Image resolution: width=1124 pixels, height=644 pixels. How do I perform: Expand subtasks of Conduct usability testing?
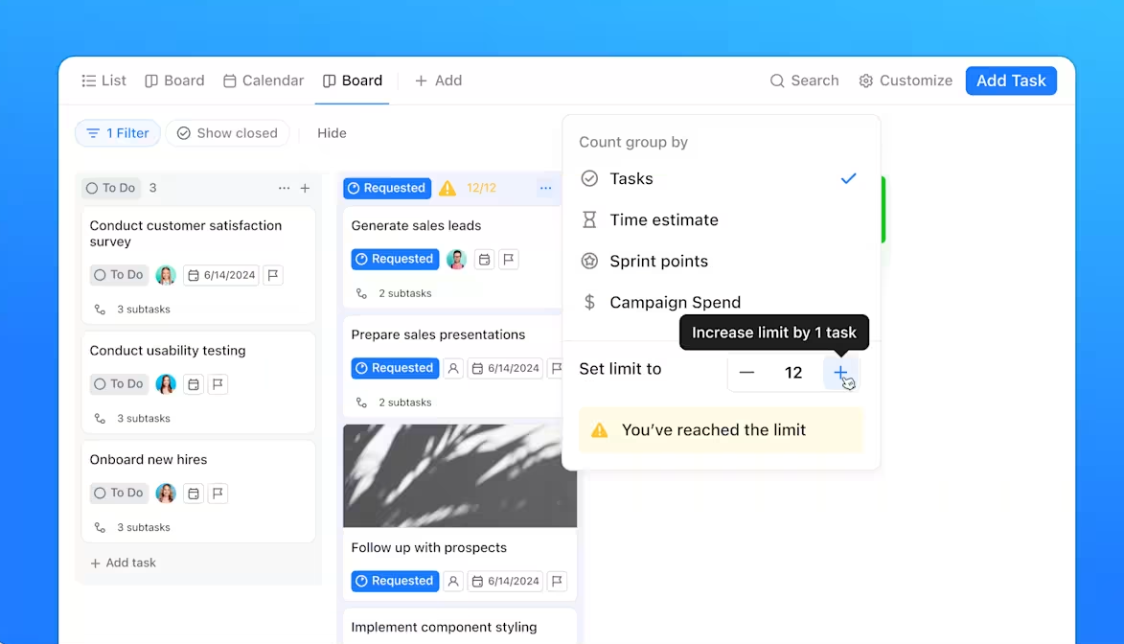[132, 418]
